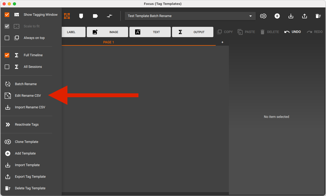Add a new page with plus tab

coord(222,42)
